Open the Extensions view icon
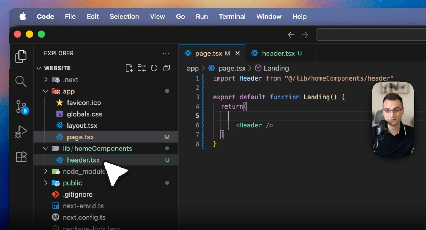Screen dimensions: 426x230 21,157
